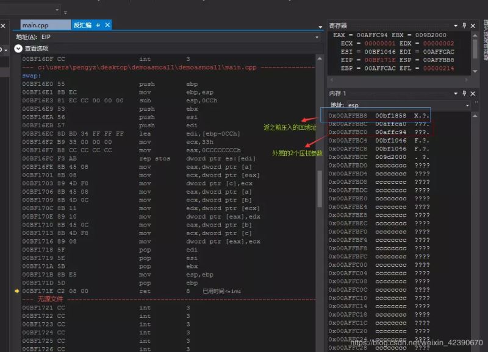Pin the 反汇编 tab
This screenshot has width=488, height=352.
(x=98, y=25)
